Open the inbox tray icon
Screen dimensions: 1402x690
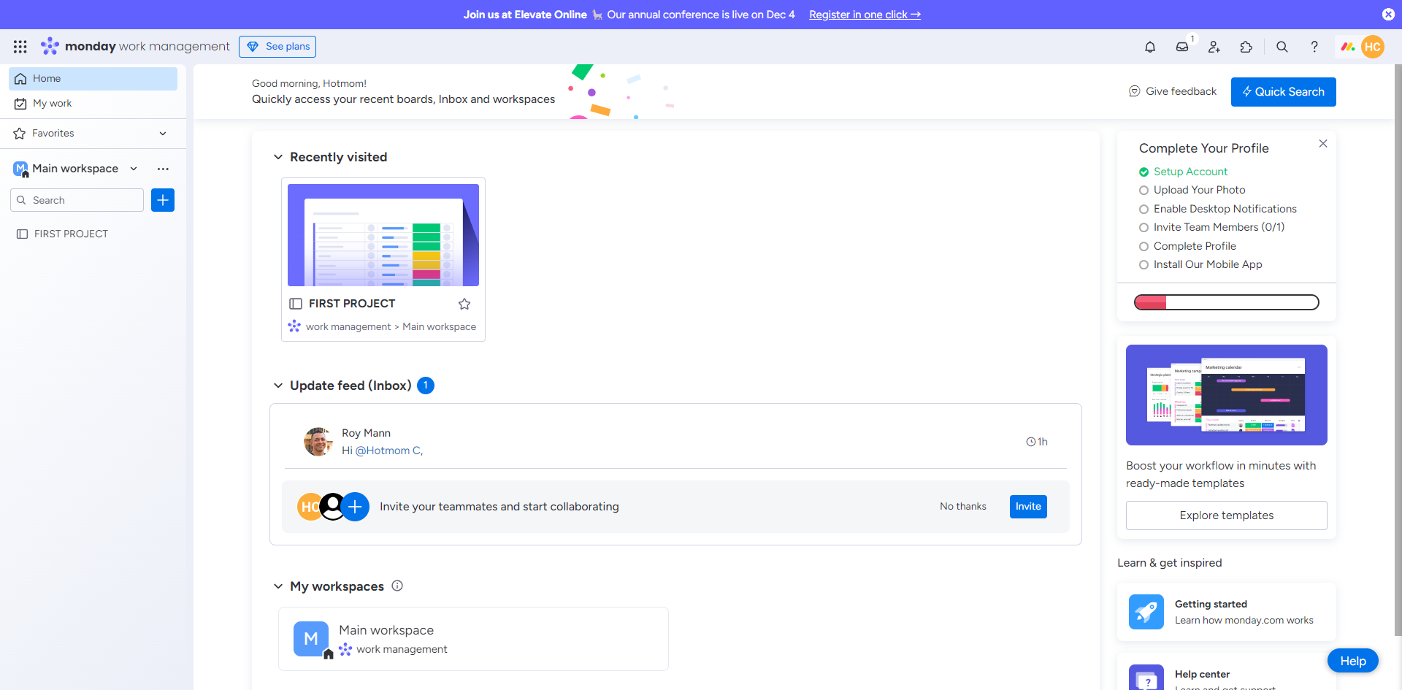pos(1182,47)
